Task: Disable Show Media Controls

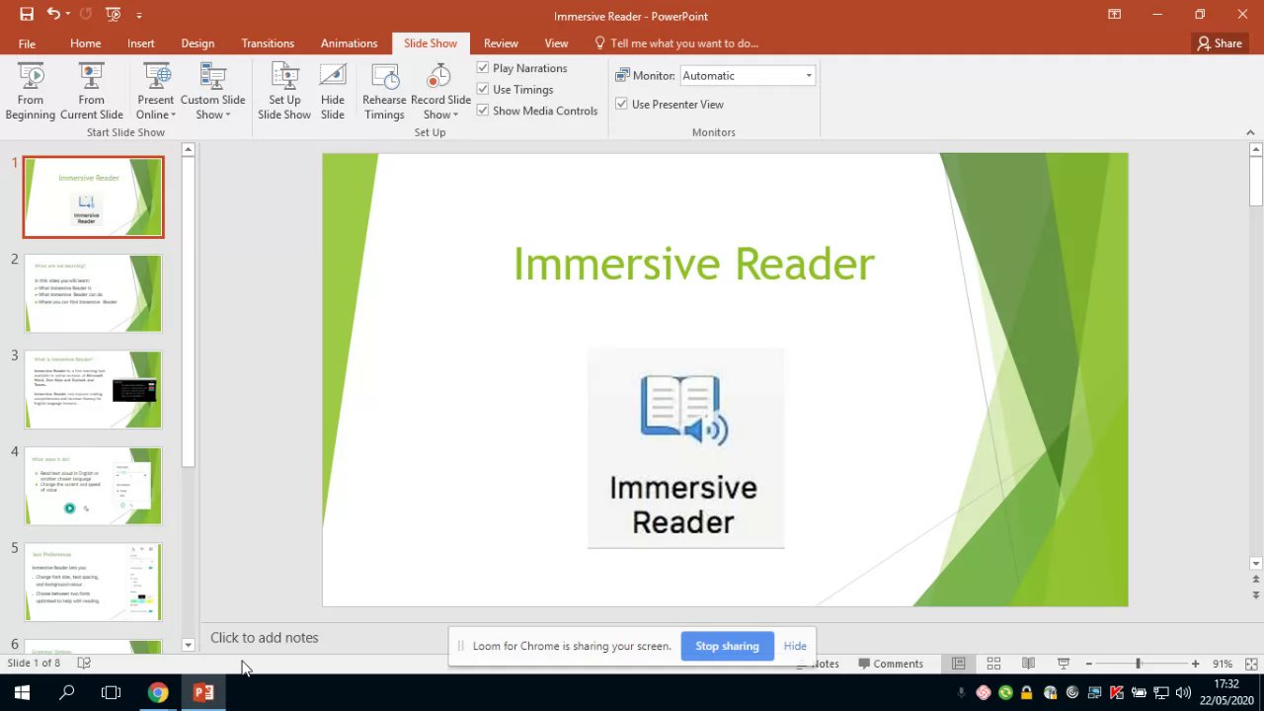Action: (x=483, y=111)
